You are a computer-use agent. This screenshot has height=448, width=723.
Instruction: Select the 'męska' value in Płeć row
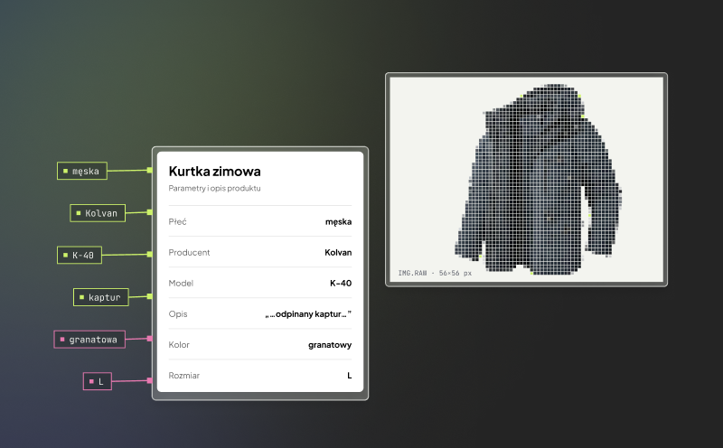(338, 221)
